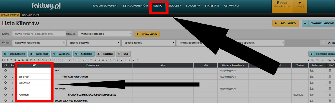Select row radio for Jan Nowak
The height and width of the screenshot is (103, 335).
(x=6, y=89)
